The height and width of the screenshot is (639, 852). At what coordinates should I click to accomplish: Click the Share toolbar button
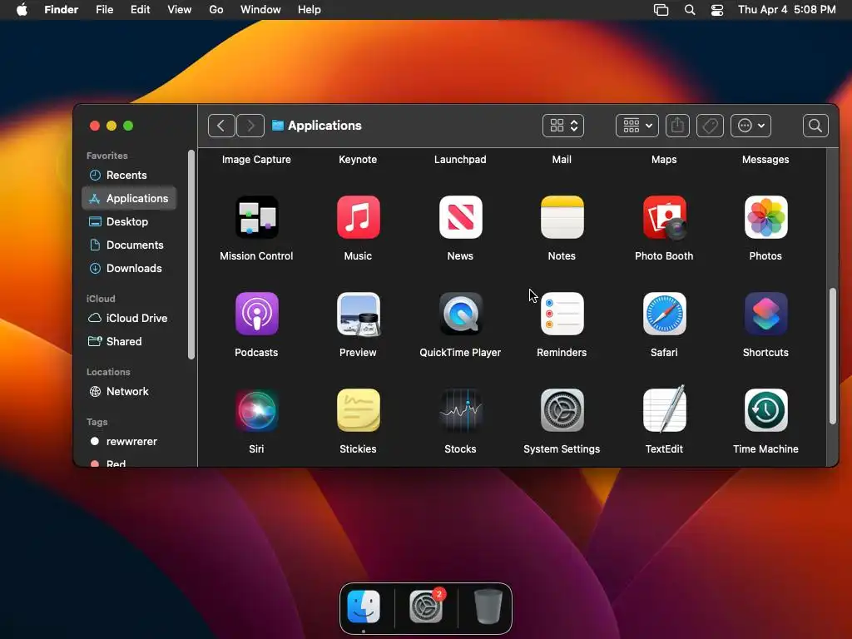coord(677,126)
